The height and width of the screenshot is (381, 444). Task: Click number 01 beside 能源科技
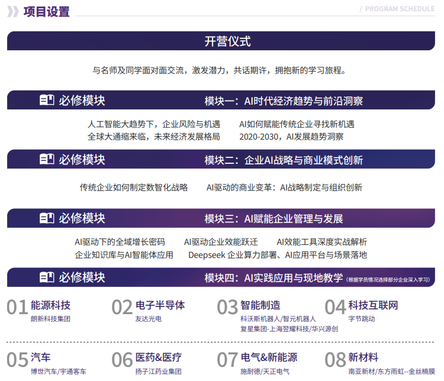coord(17,308)
